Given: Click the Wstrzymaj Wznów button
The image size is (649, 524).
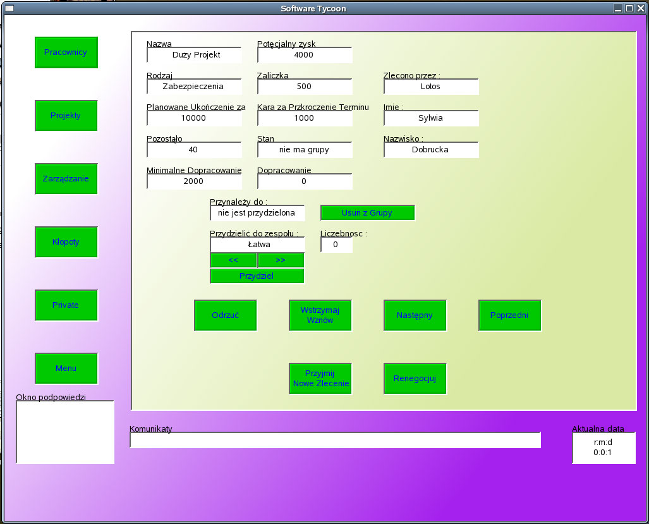Looking at the screenshot, I should click(320, 315).
